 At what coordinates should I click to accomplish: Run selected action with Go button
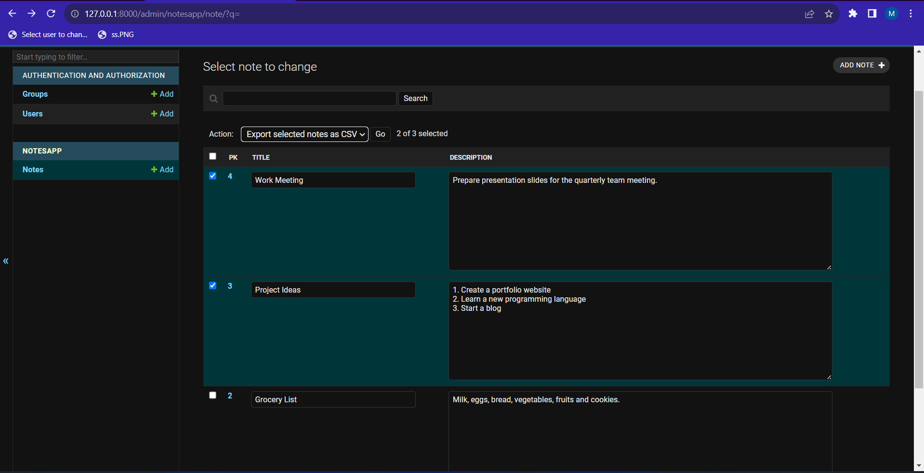380,134
